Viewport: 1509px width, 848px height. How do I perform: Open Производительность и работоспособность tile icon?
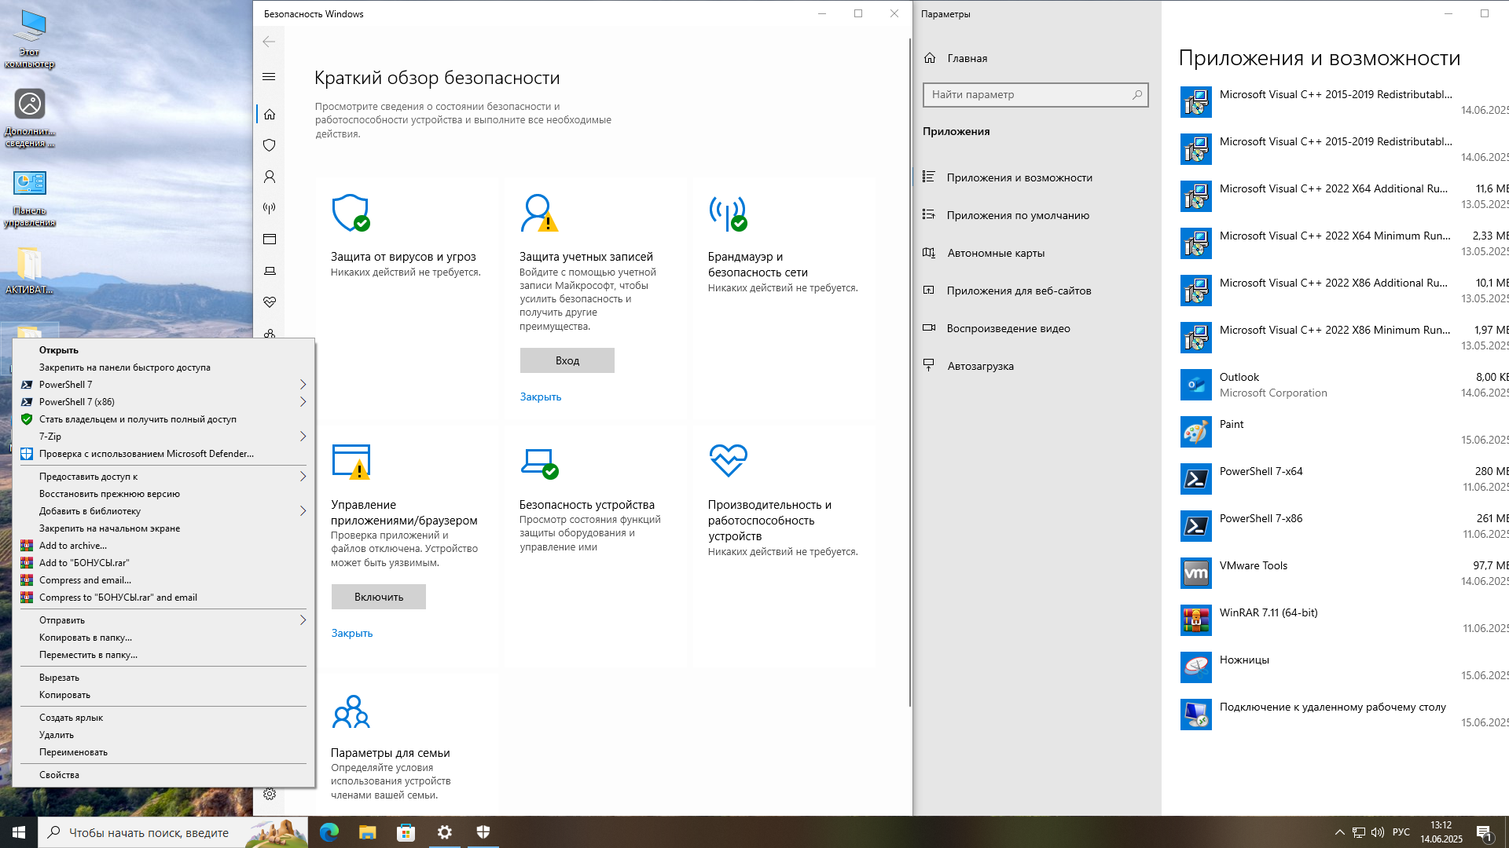(x=728, y=460)
